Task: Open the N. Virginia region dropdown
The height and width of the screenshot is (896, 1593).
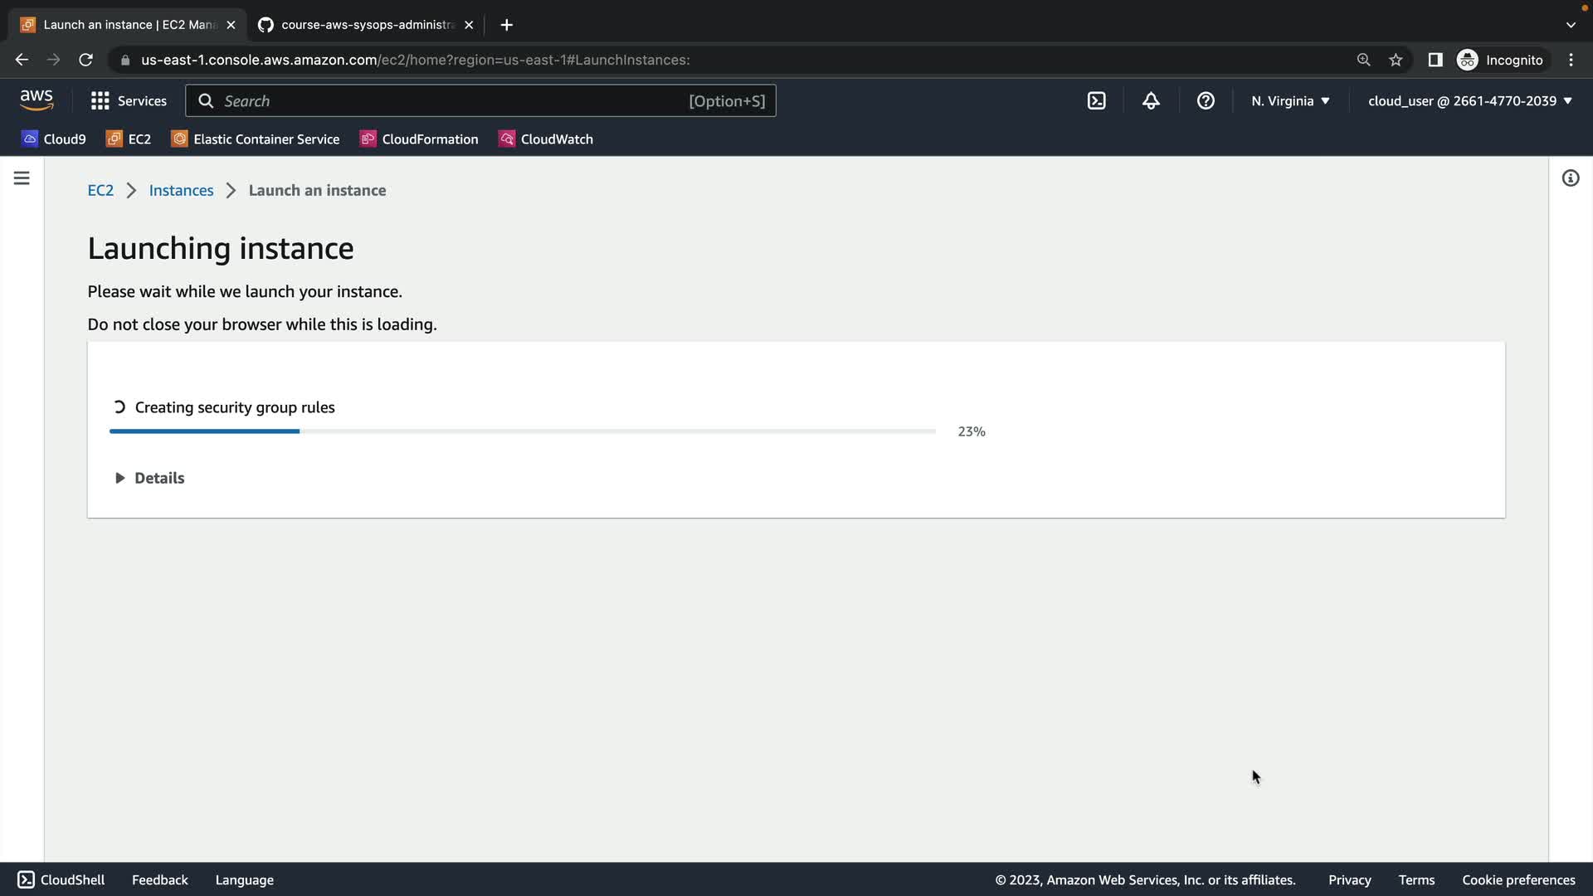Action: pos(1290,101)
